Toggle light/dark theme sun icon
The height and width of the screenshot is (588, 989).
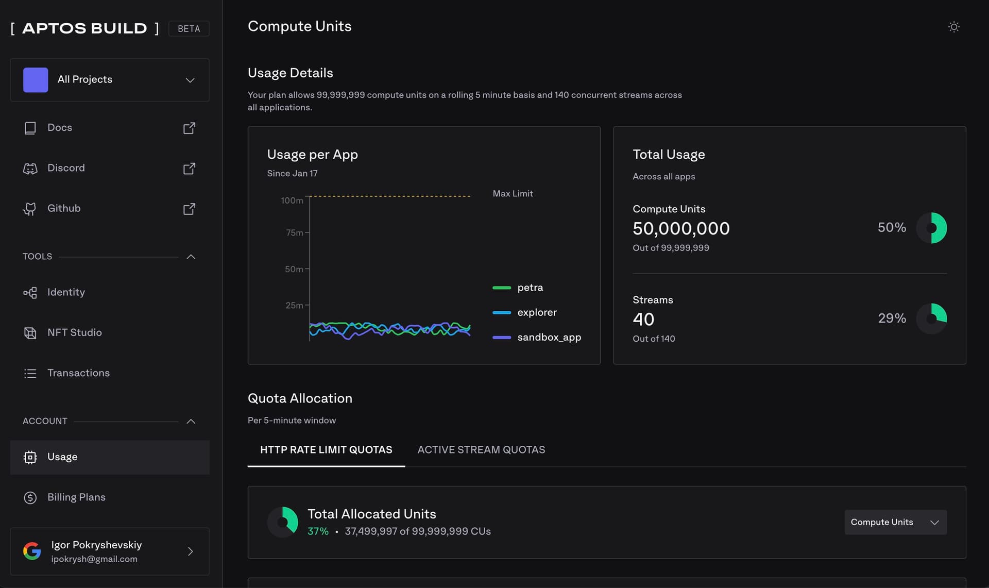[953, 27]
